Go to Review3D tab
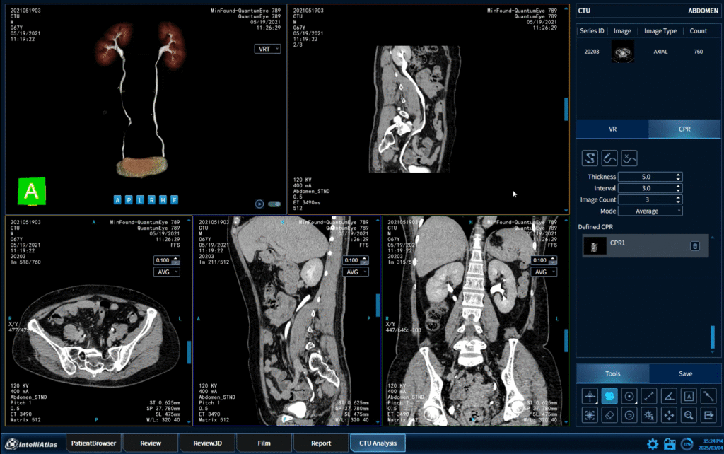Image resolution: width=724 pixels, height=454 pixels. 207,443
